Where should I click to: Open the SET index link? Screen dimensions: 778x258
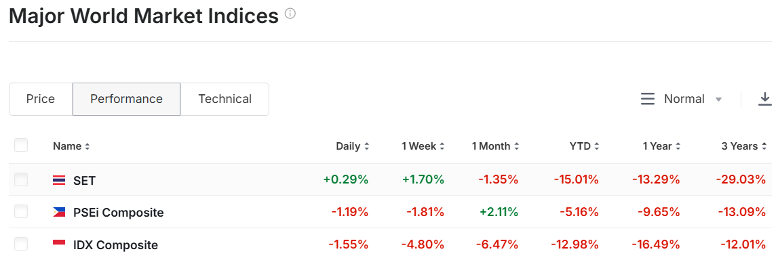[84, 181]
